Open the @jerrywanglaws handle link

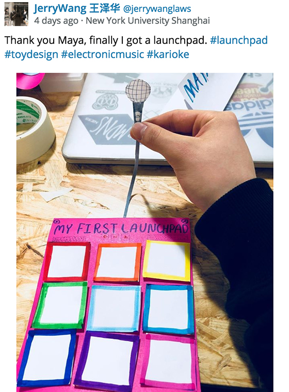pyautogui.click(x=157, y=9)
